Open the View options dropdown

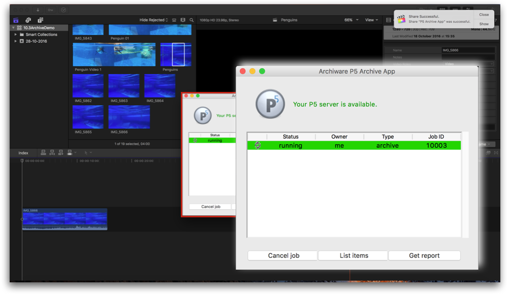pos(371,20)
